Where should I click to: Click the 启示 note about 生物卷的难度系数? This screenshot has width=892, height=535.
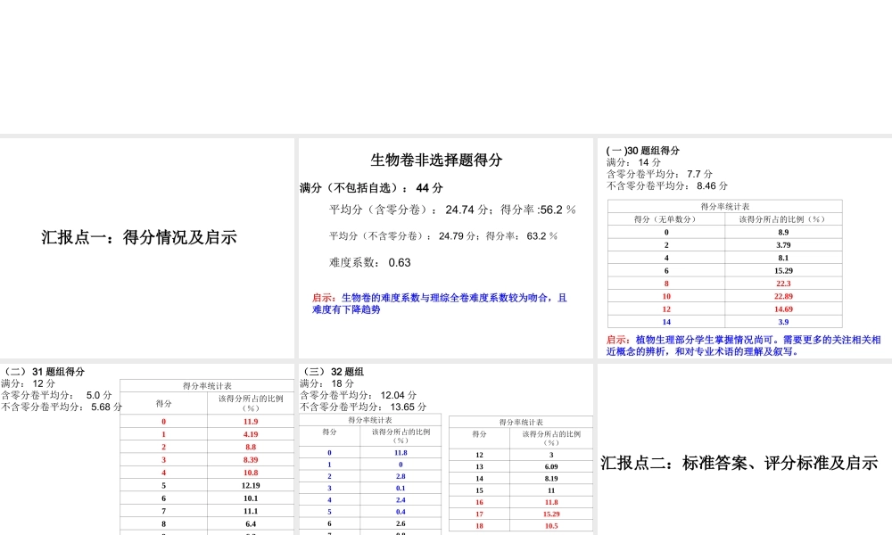point(439,303)
